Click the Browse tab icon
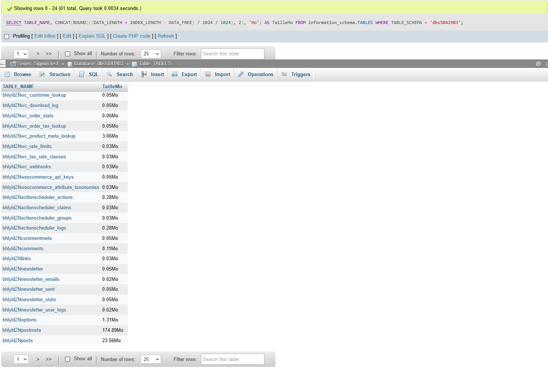Screen dimensions: 548x368 tap(7, 74)
